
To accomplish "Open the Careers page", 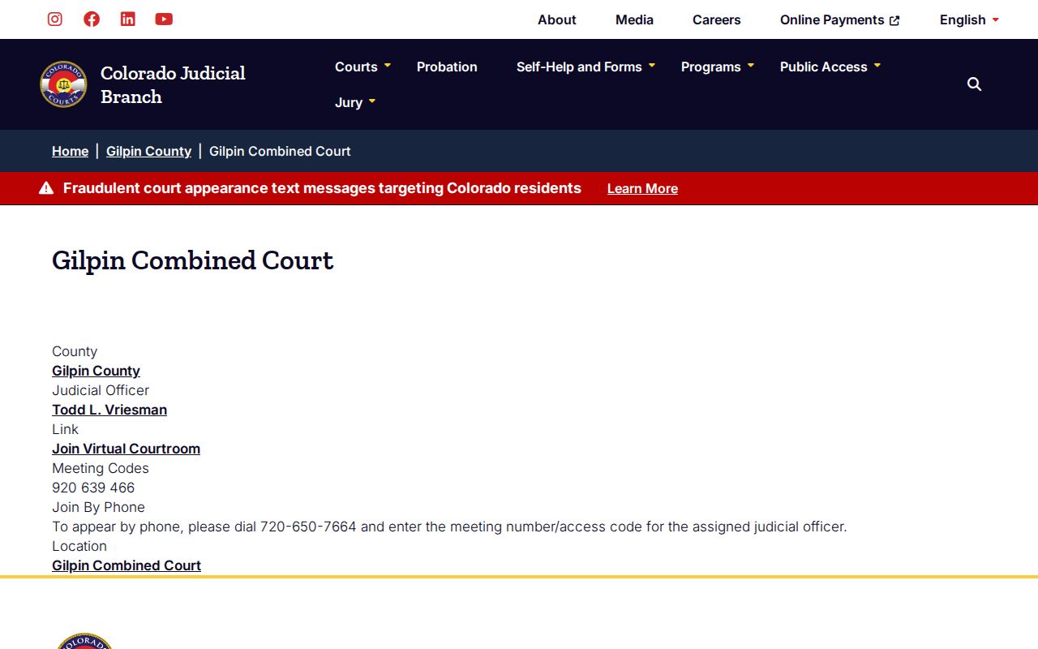I will coord(717,19).
